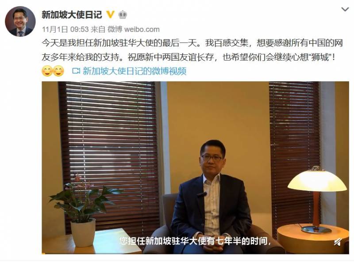Click the second smiling emoji in the post

tap(58, 71)
